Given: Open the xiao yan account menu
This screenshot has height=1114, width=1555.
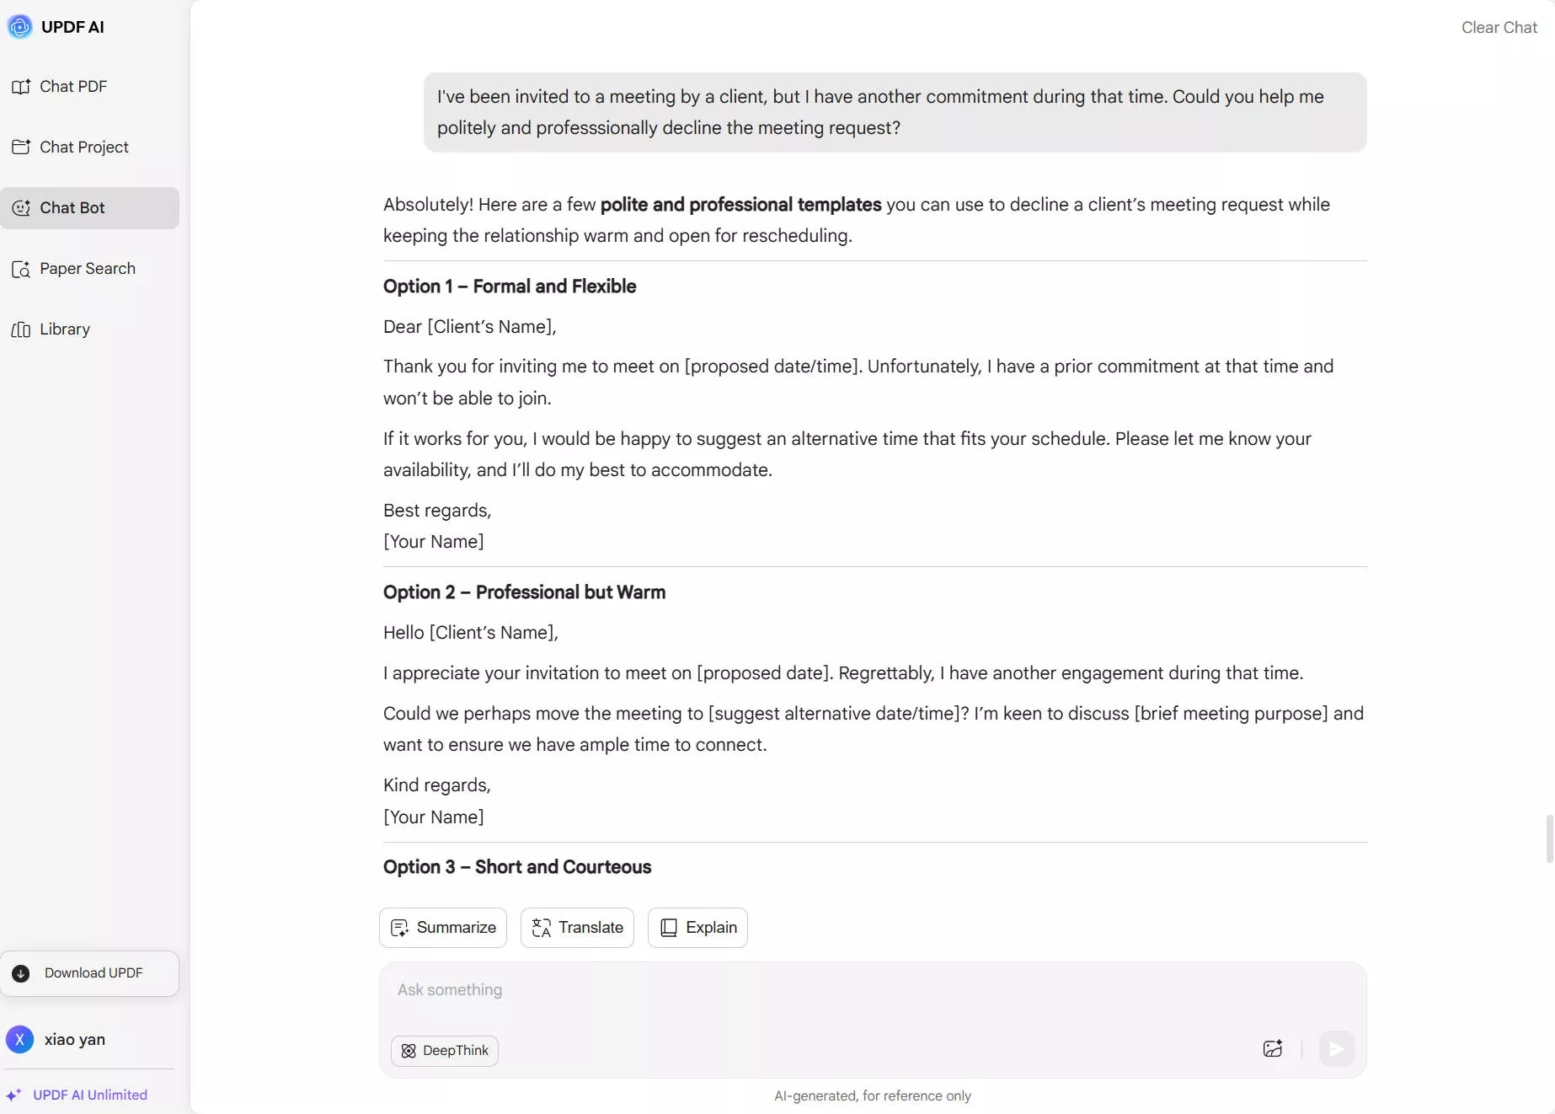Looking at the screenshot, I should point(73,1040).
